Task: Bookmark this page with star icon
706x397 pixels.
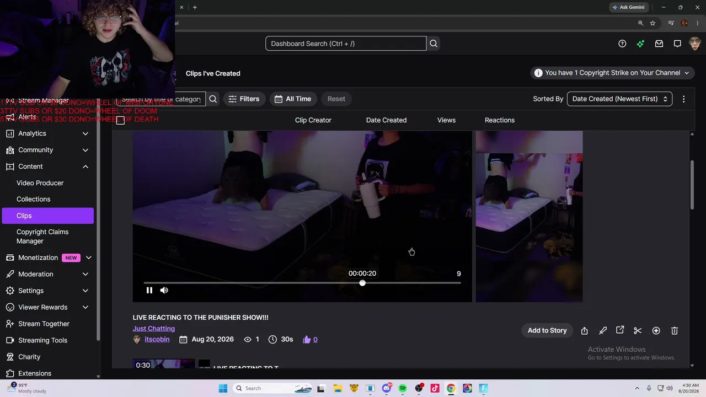Action: pos(652,23)
